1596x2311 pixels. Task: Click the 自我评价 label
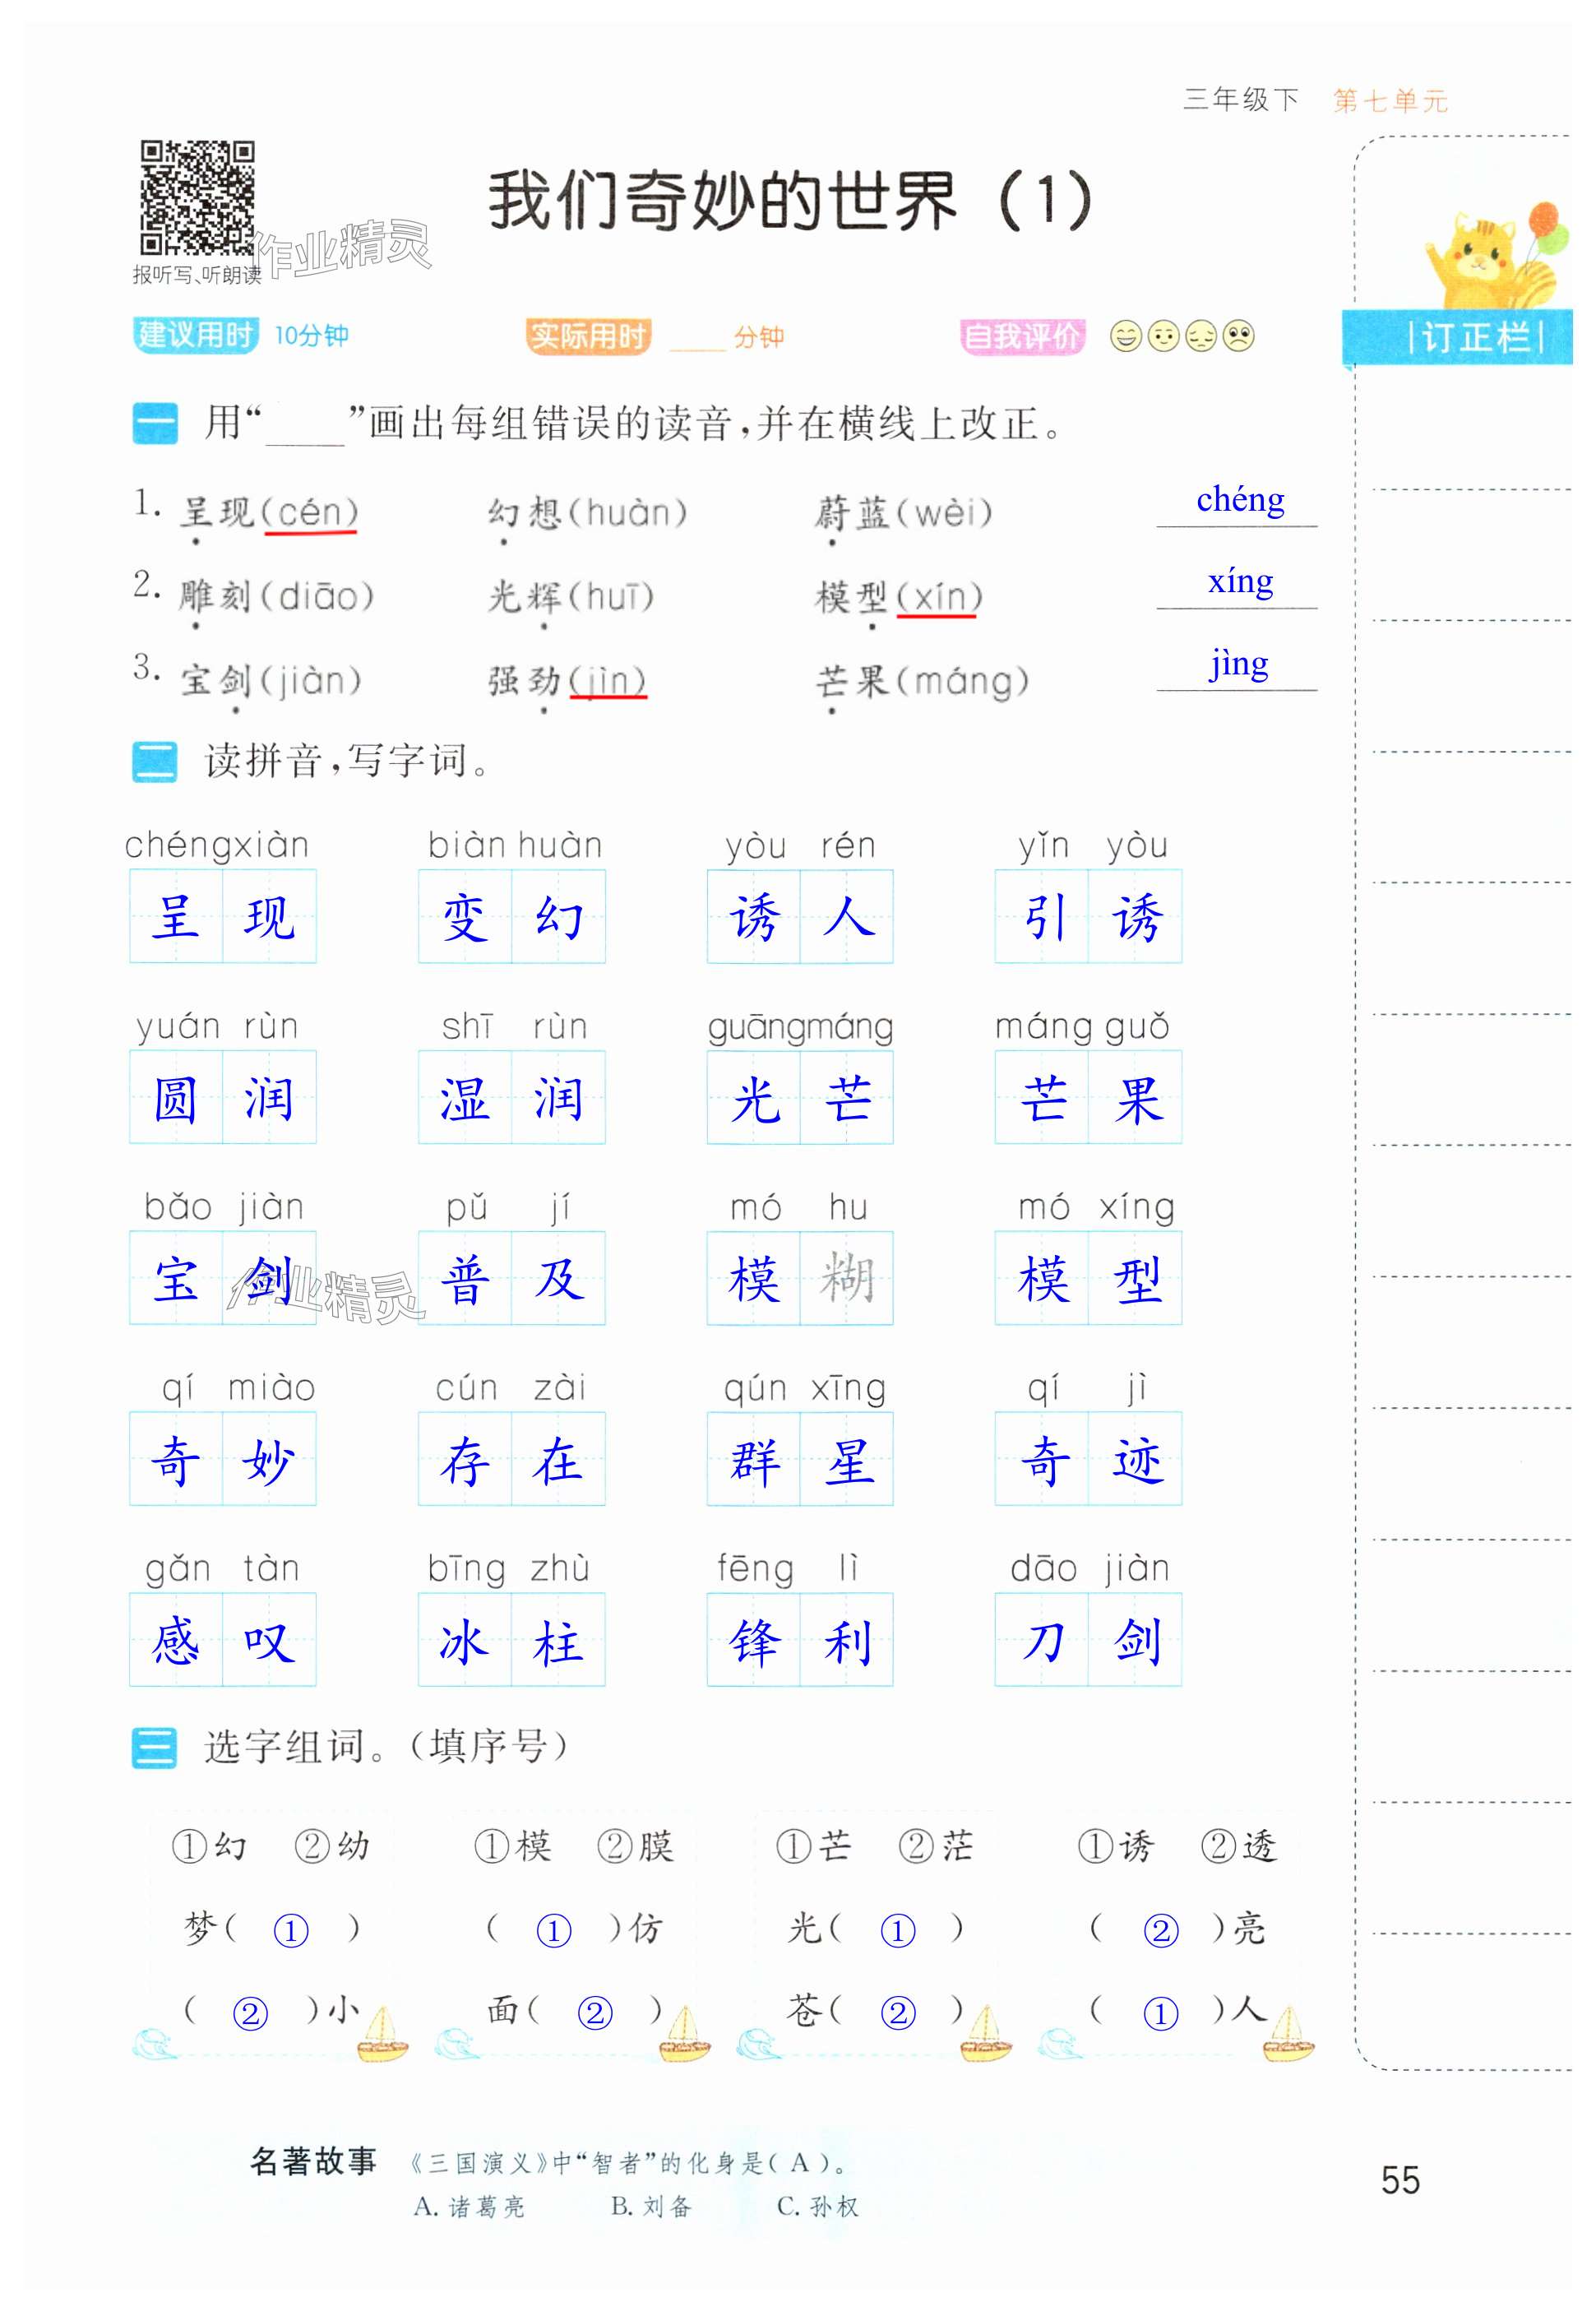click(x=1022, y=336)
